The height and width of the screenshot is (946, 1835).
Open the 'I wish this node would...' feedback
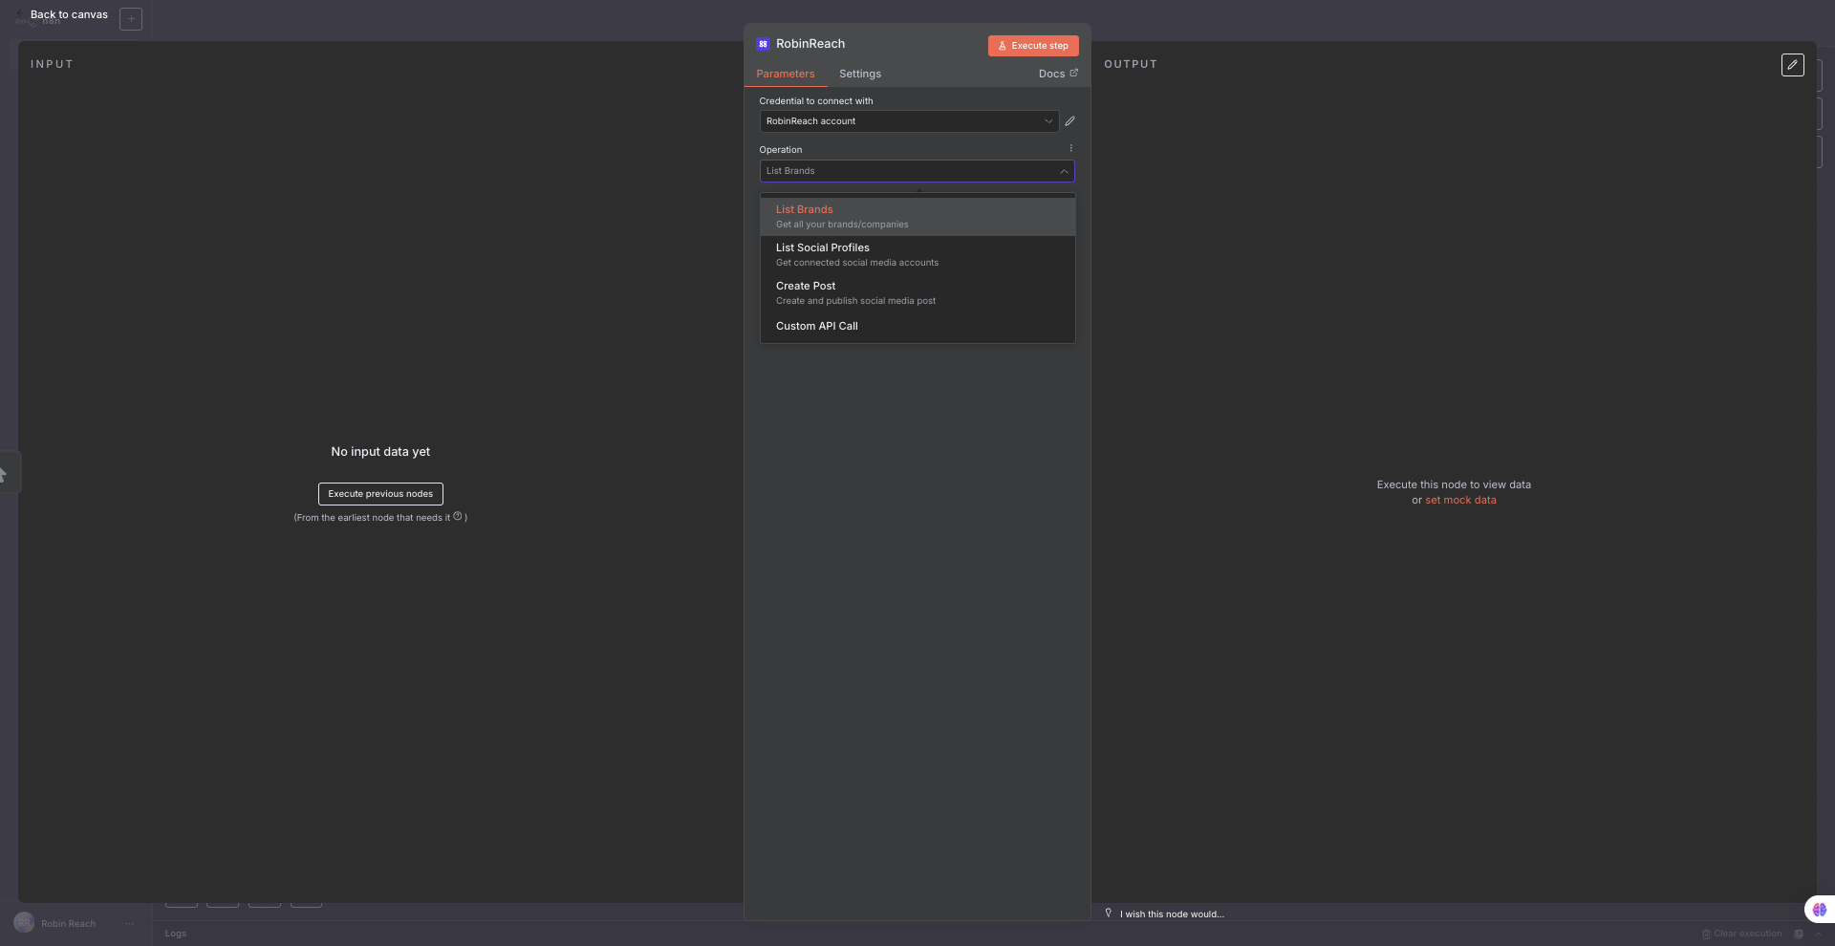(x=1165, y=914)
